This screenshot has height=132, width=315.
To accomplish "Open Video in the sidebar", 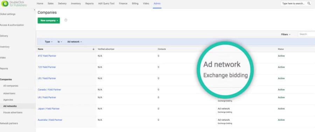I will point(3,58).
